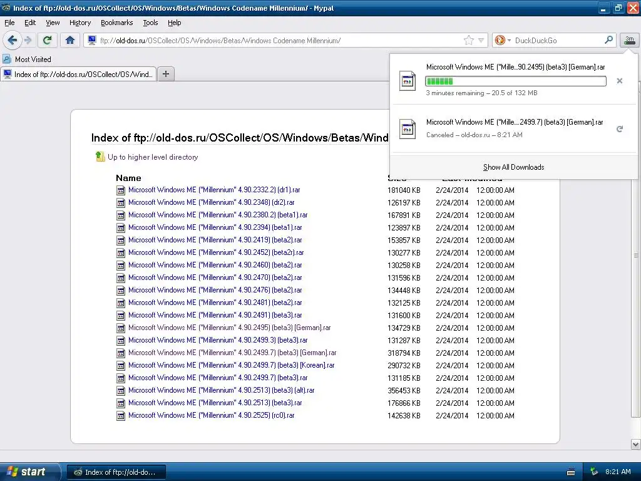Reload the page with the refresh icon
Image resolution: width=641 pixels, height=481 pixels.
pos(48,40)
